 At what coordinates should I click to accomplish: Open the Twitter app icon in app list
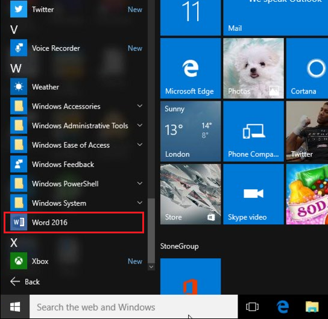19,9
